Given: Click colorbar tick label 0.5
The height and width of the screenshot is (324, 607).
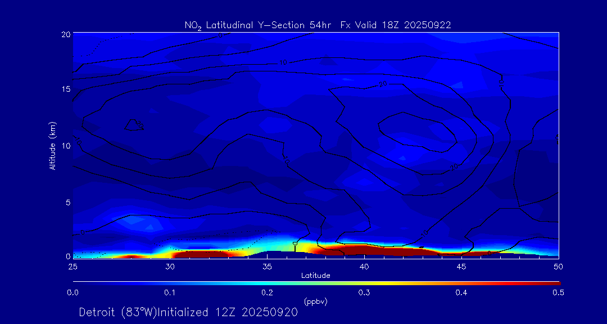Looking at the screenshot, I should point(558,293).
